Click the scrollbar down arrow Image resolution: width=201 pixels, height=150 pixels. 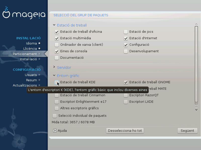196,109
